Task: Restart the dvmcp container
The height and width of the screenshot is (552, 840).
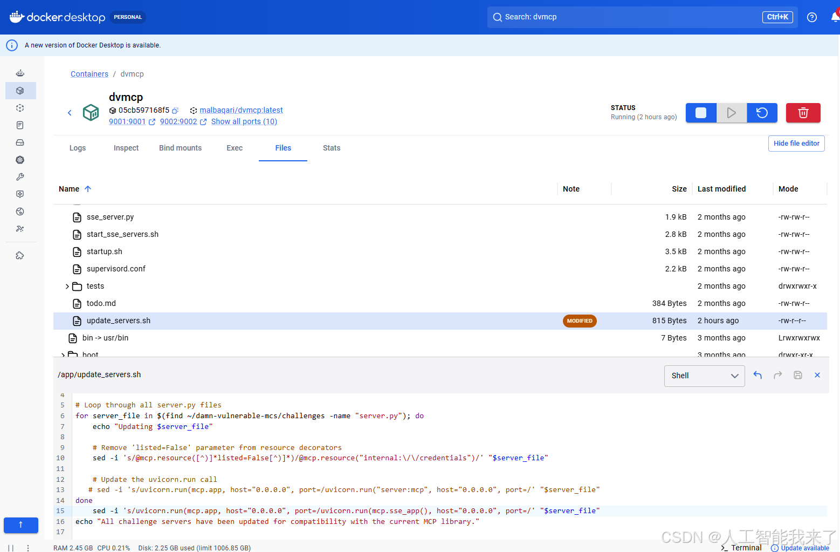Action: point(762,113)
